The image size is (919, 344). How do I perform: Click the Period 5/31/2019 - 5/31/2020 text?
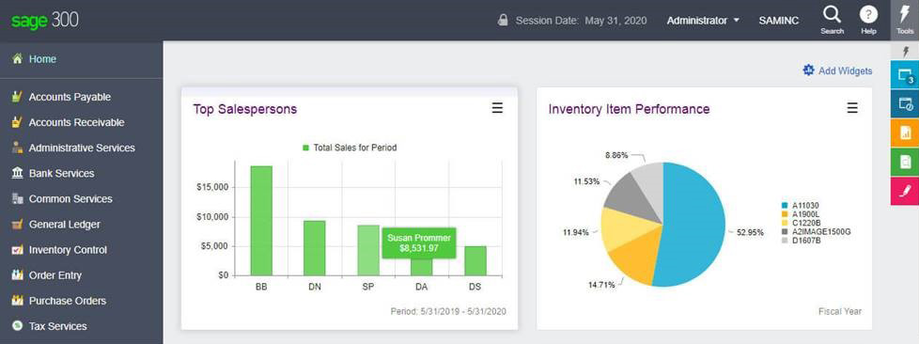448,311
